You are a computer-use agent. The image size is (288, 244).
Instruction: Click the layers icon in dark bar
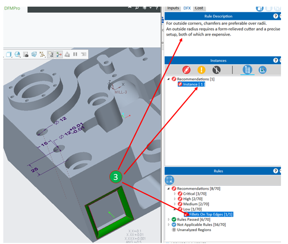click(145, 8)
